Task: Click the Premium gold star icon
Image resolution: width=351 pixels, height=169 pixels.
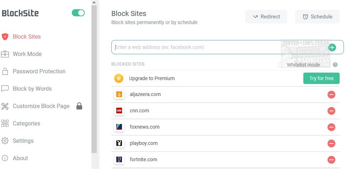Action: [x=119, y=78]
